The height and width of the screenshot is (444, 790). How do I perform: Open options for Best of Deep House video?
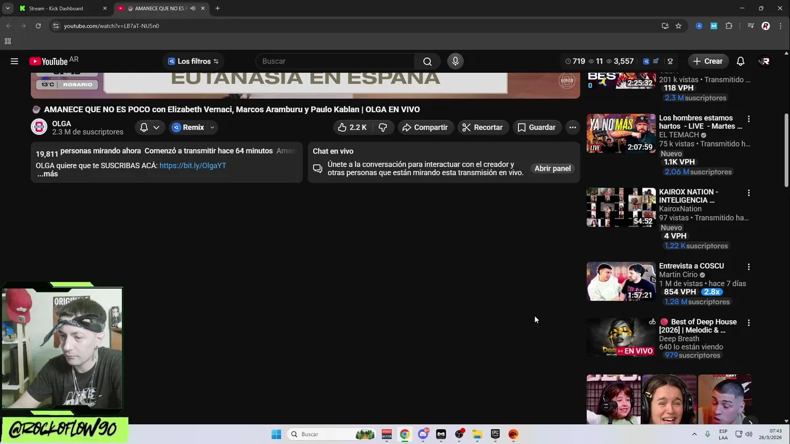(749, 323)
